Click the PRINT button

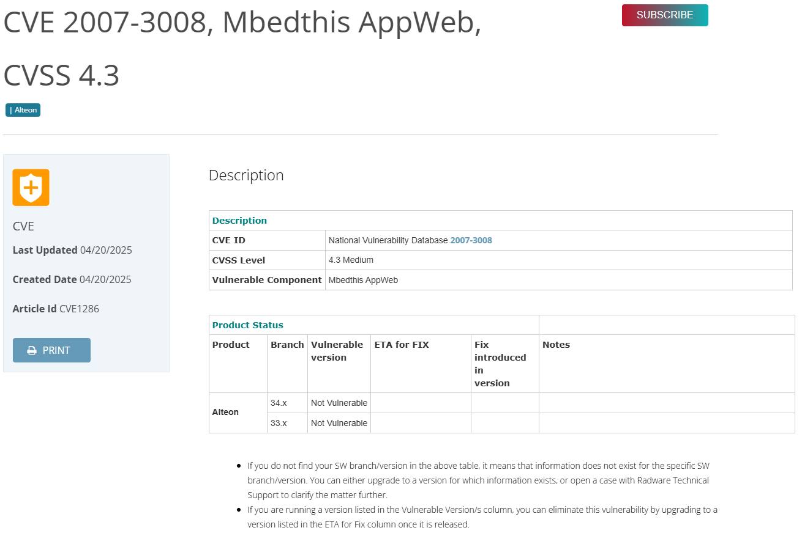(51, 350)
